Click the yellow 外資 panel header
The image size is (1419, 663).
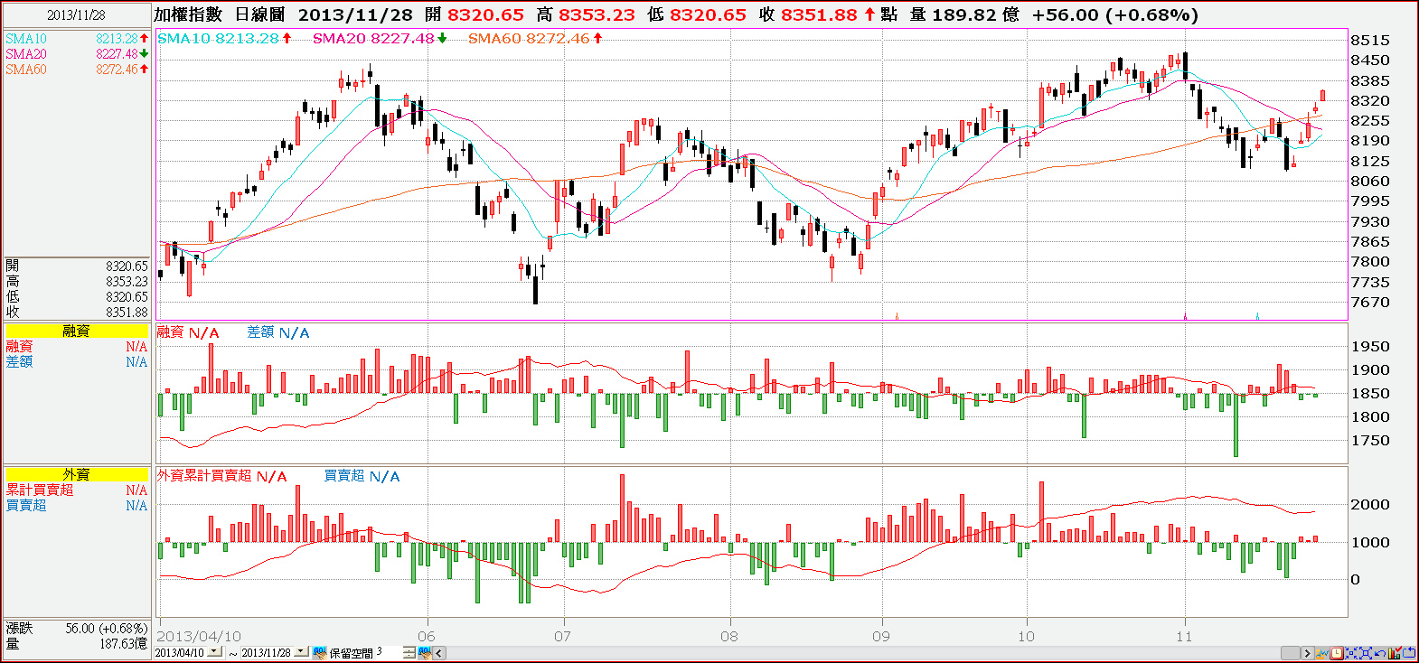[77, 474]
